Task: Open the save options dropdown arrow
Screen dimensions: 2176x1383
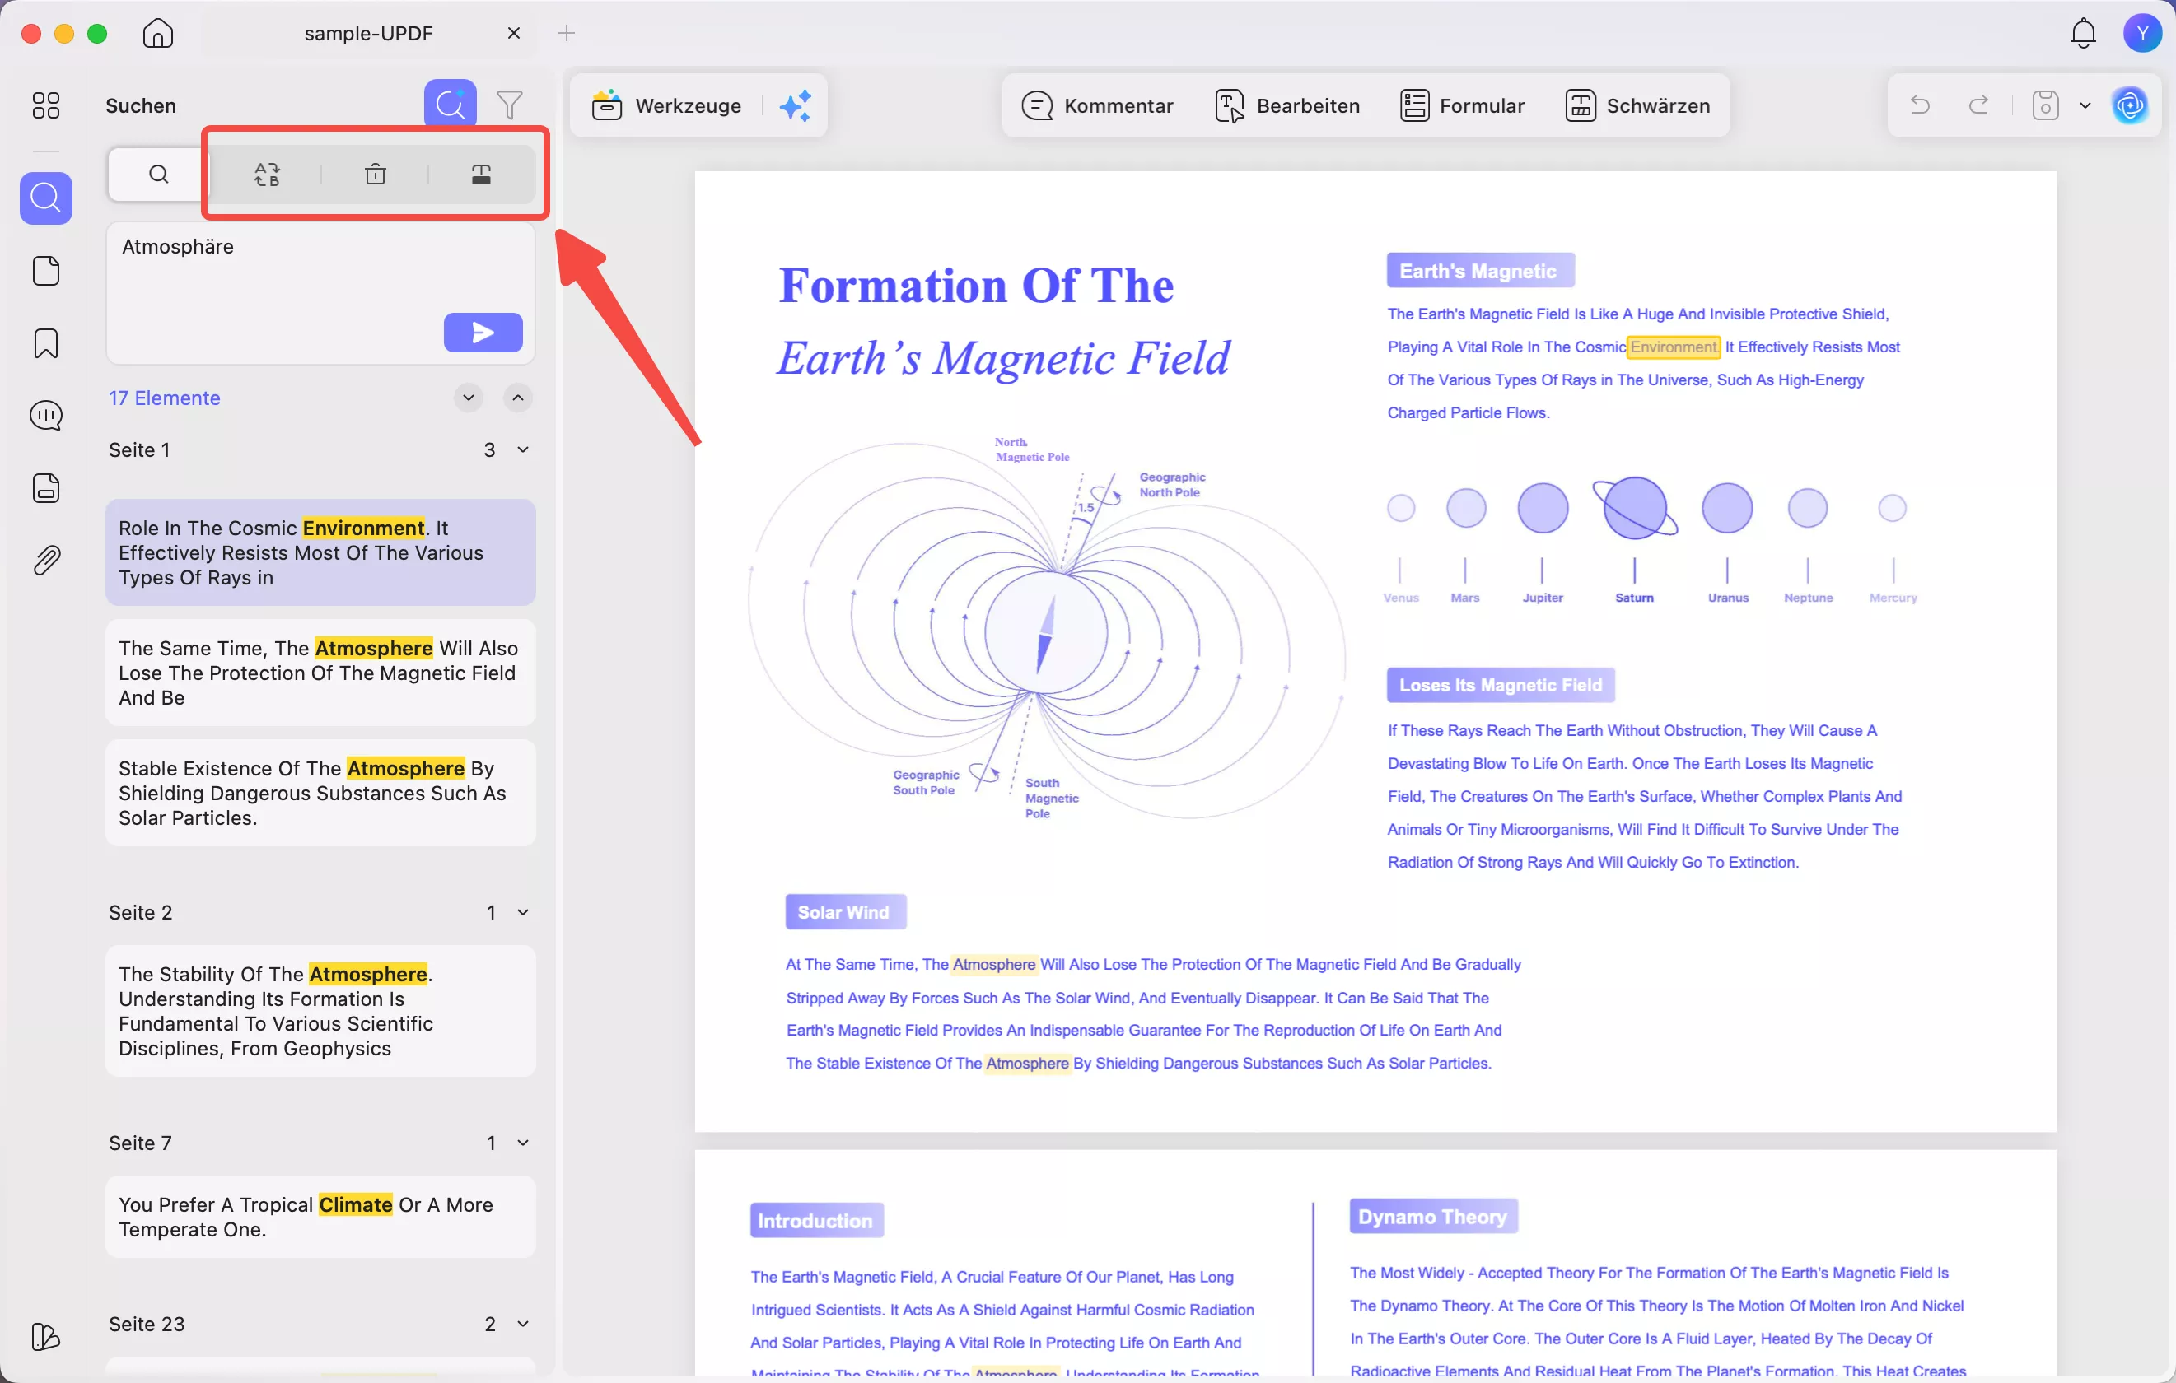Action: (2085, 105)
